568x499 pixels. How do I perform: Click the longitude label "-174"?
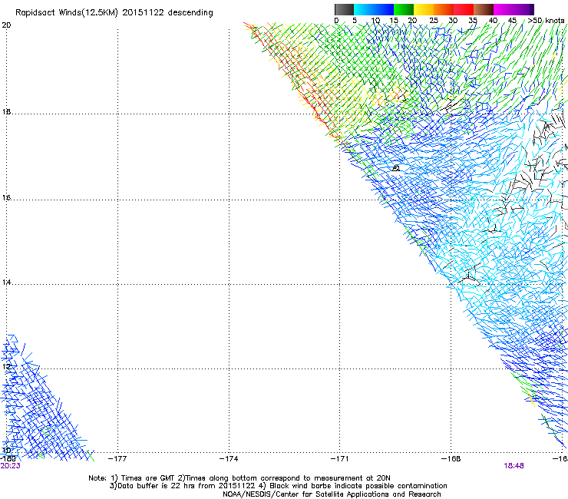[229, 459]
